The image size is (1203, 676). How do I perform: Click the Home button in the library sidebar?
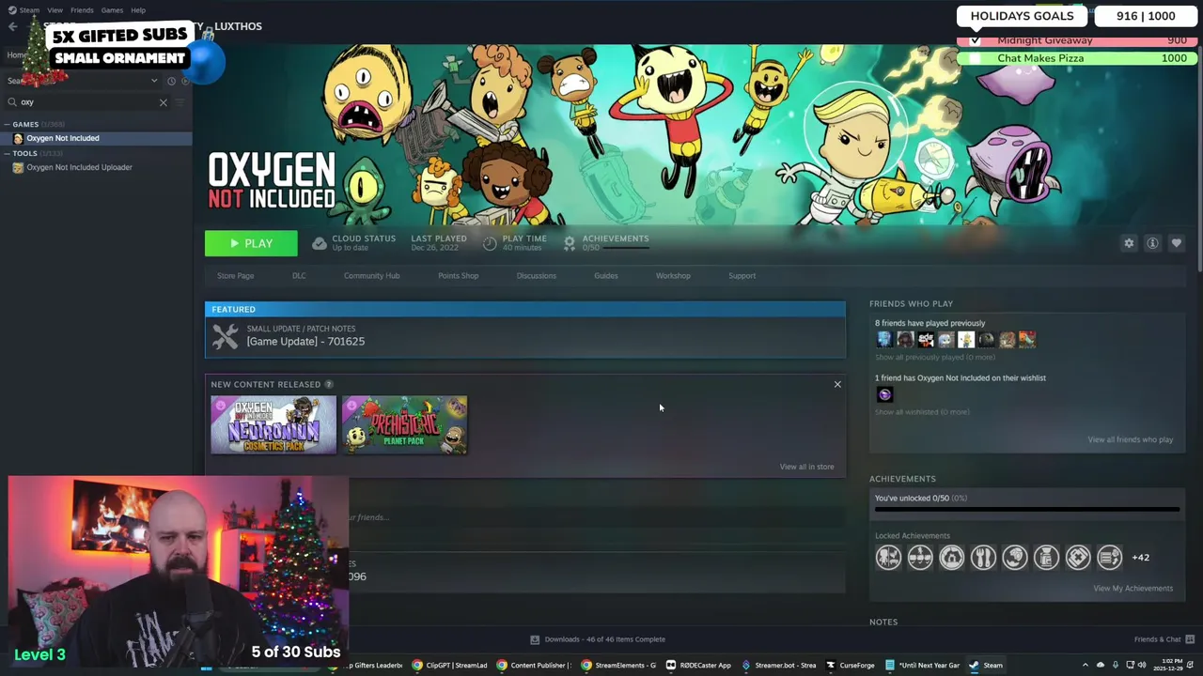point(17,55)
